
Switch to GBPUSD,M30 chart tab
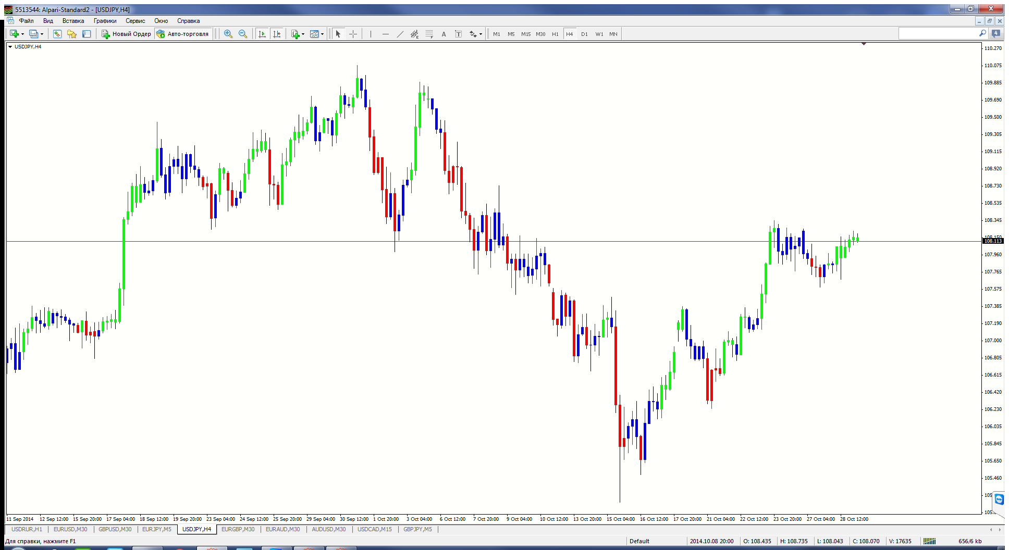[x=115, y=529]
